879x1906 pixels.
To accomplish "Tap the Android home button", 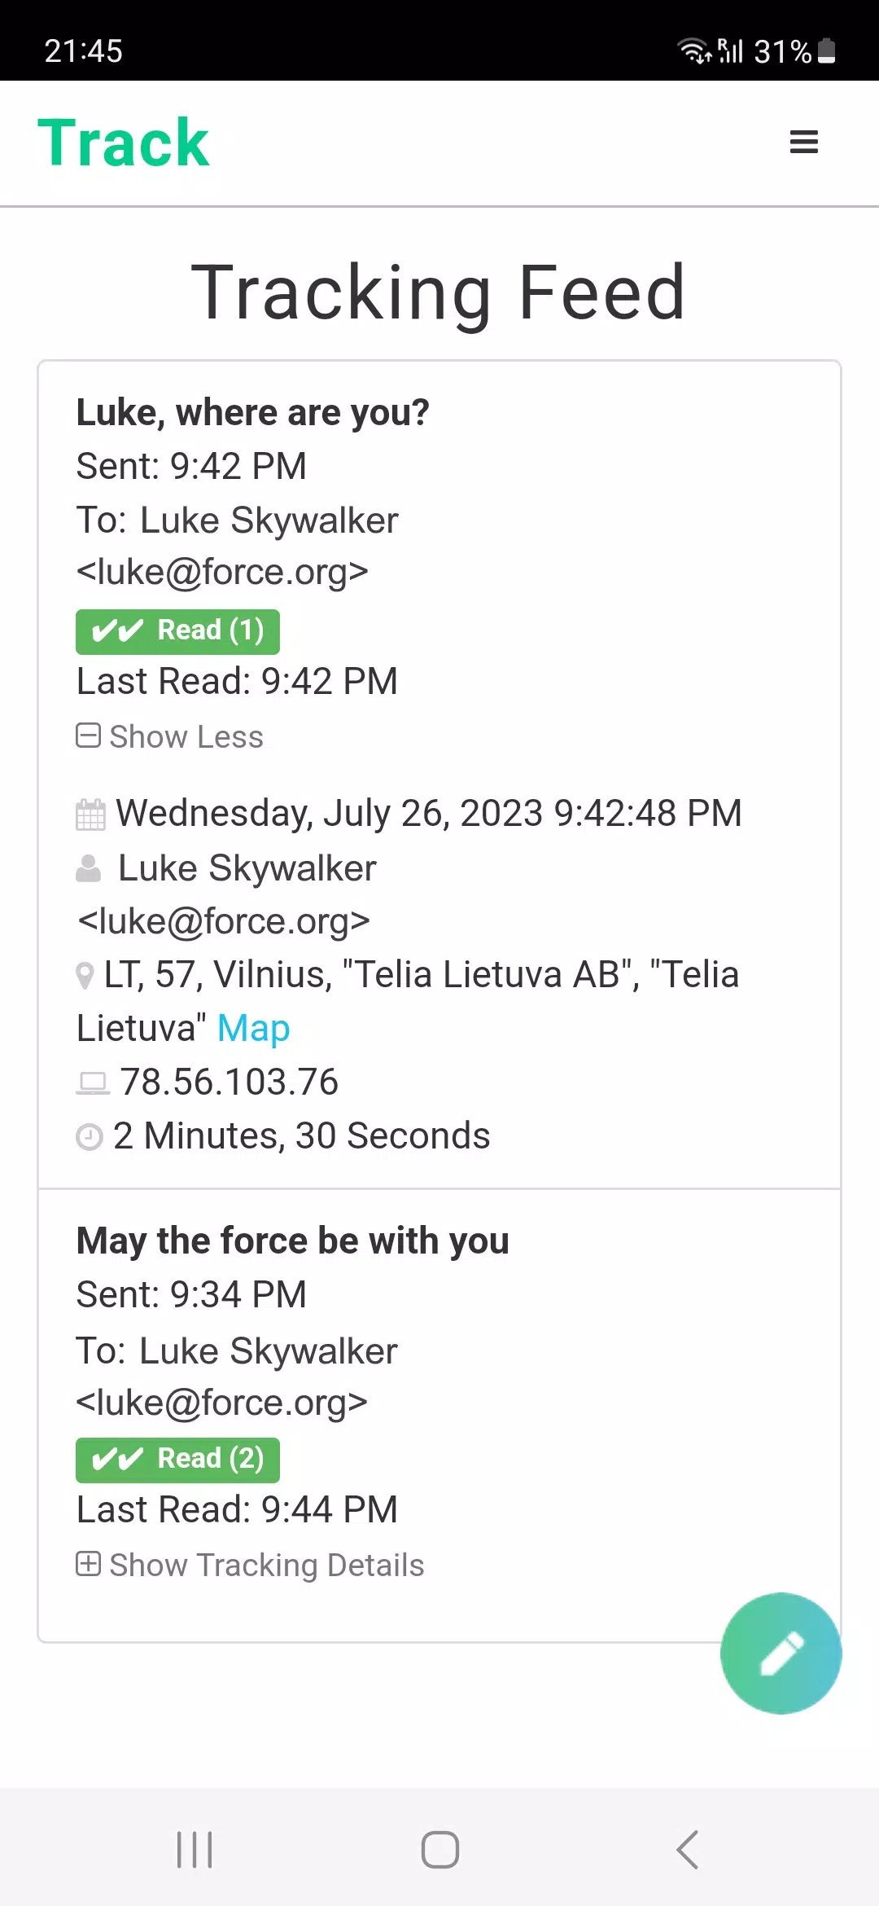I will click(x=439, y=1849).
